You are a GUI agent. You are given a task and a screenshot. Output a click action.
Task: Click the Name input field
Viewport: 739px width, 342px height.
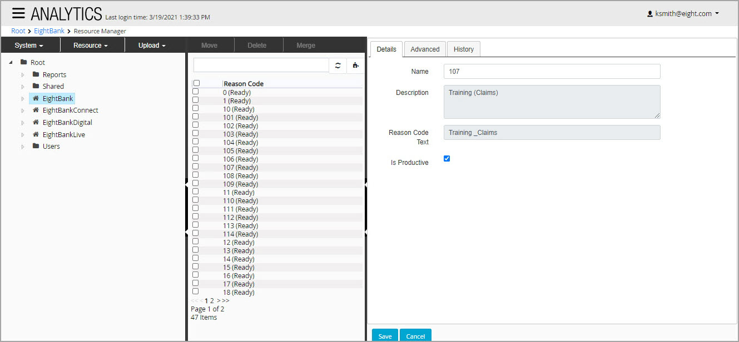[552, 72]
